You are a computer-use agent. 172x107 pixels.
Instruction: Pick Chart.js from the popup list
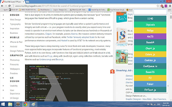(150, 48)
